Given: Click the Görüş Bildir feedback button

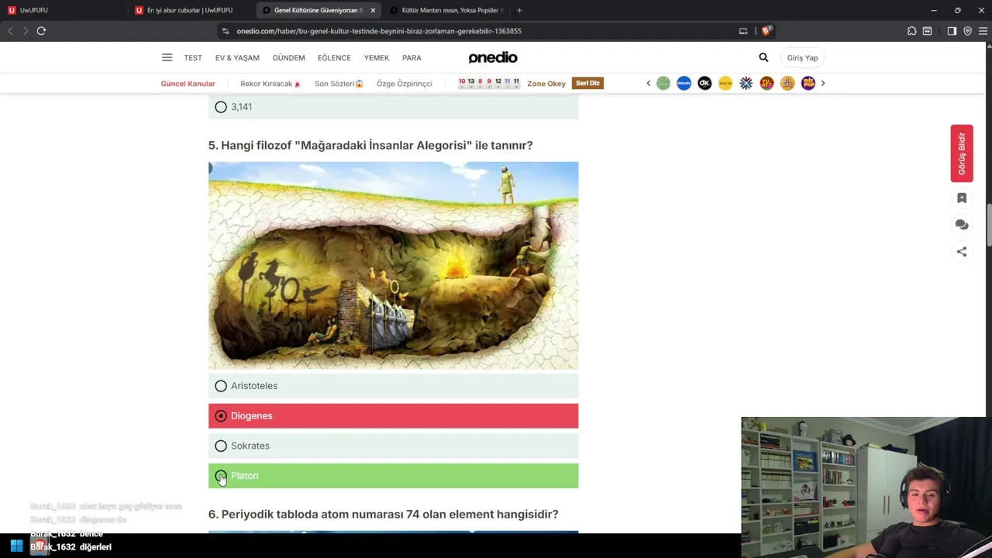Looking at the screenshot, I should 962,153.
